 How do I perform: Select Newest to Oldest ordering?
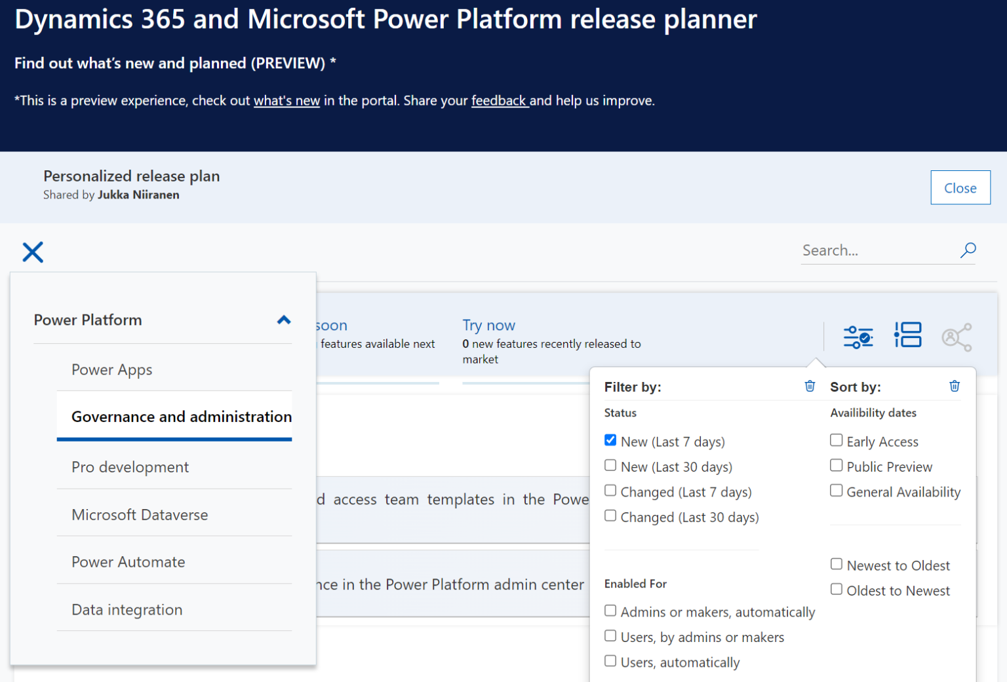pos(837,564)
